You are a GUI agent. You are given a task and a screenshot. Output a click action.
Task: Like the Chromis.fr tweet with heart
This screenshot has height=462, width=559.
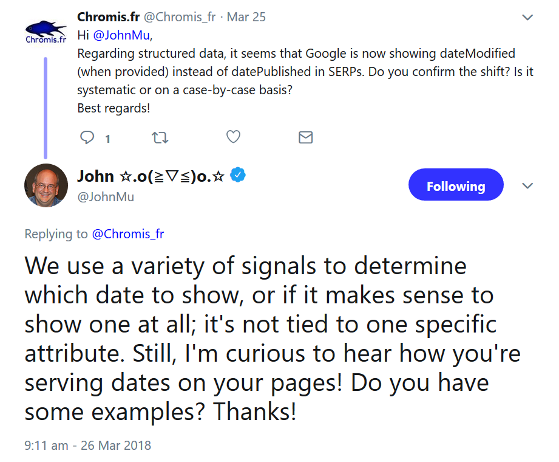pos(233,137)
